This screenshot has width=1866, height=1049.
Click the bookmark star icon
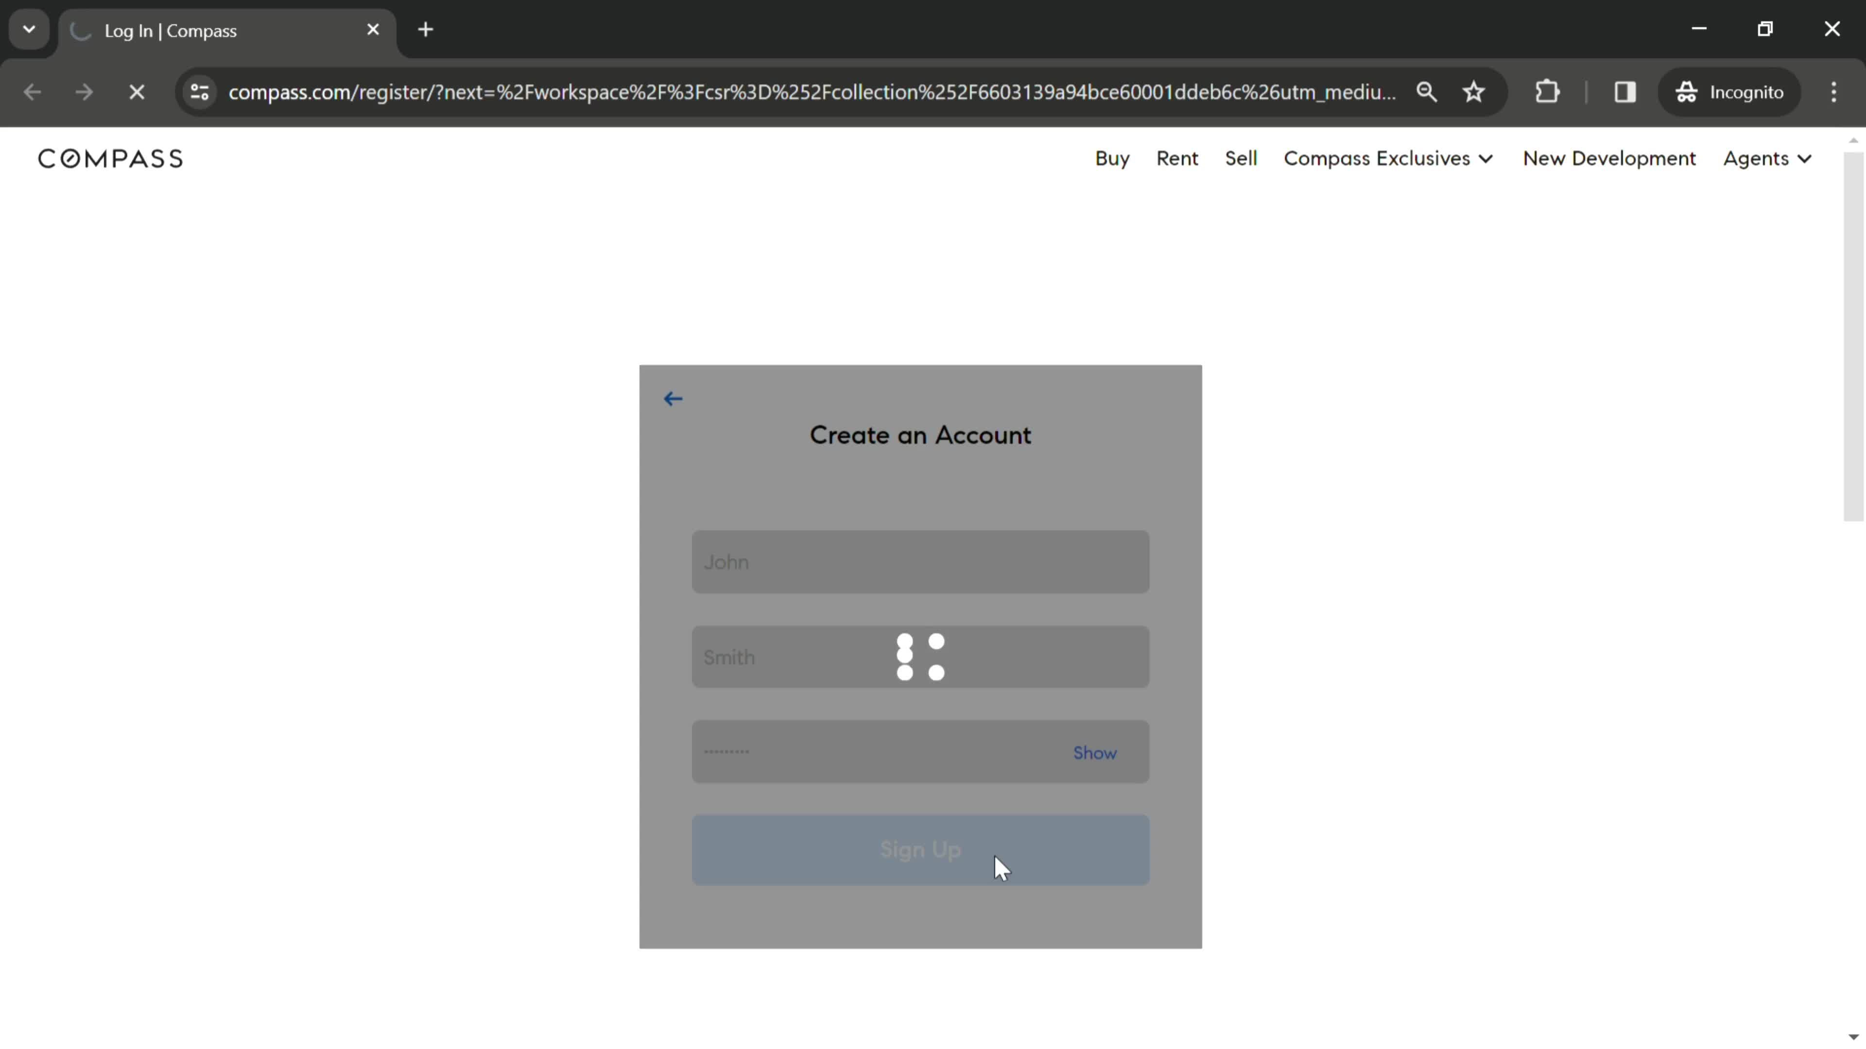(x=1475, y=91)
